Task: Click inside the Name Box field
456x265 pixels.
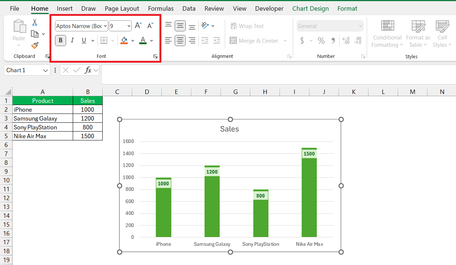Action: (23, 70)
